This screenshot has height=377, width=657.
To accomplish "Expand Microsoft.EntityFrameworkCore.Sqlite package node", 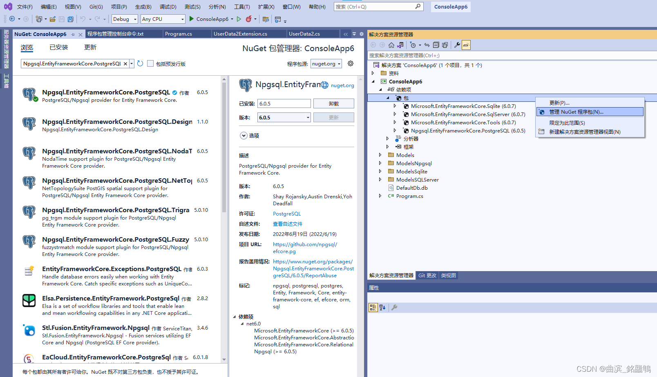I will tap(395, 106).
